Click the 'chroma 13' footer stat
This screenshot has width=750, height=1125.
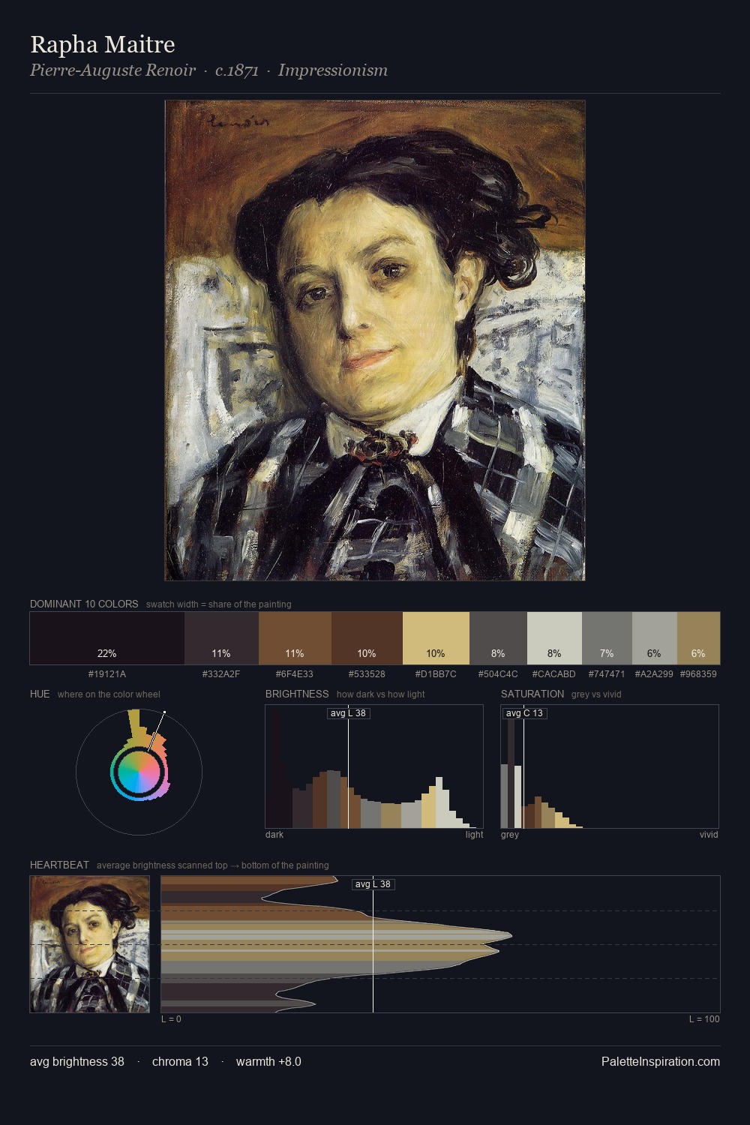pos(180,1061)
